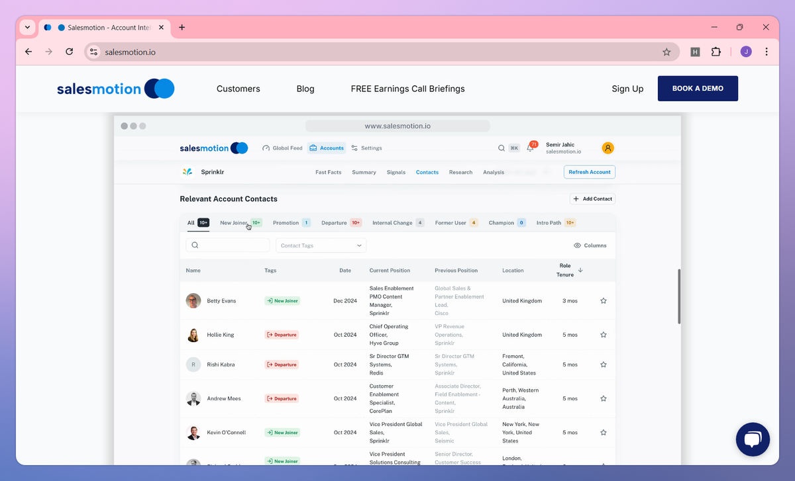Screen dimensions: 795x481
Task: Switch to the Signals tab
Action: click(x=396, y=172)
